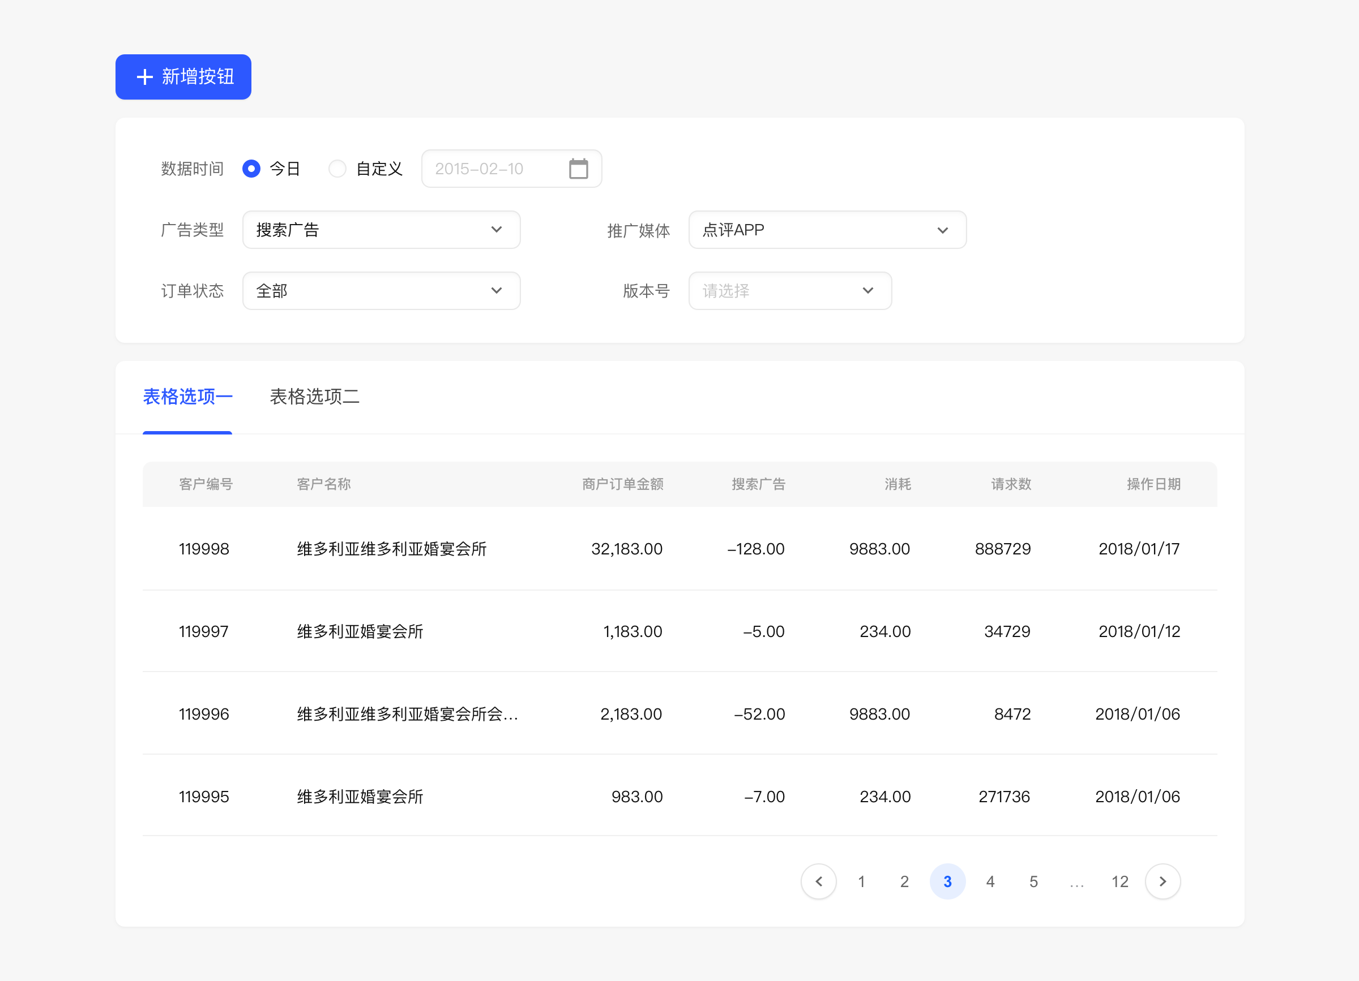Screen dimensions: 1359x981
Task: Click the calendar icon in date field
Action: pos(578,169)
